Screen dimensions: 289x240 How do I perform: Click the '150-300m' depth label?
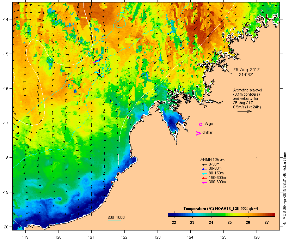pos(217,178)
